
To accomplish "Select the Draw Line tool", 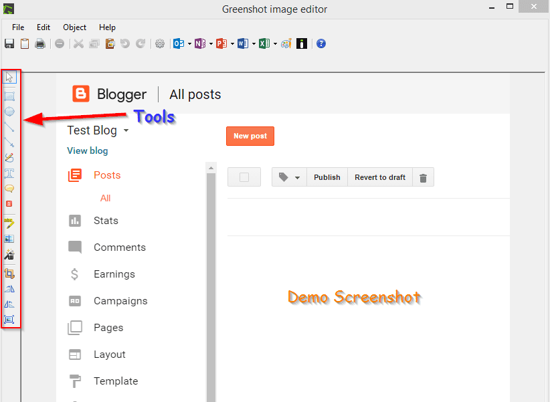I will pos(9,127).
